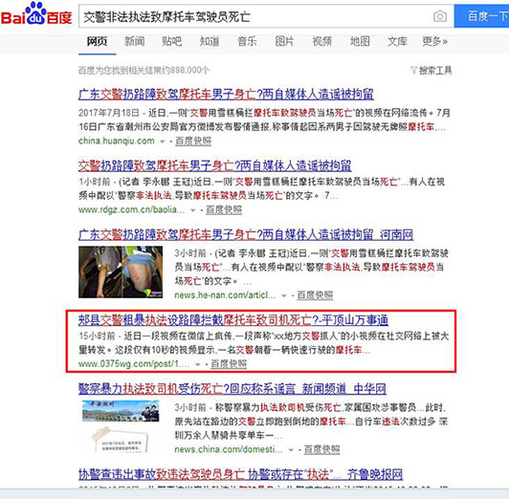Click the thumbnail of the 河南网 result
509x499 pixels.
[x=121, y=272]
